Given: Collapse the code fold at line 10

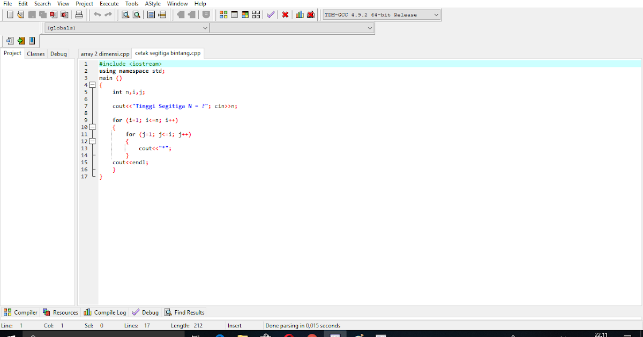Looking at the screenshot, I should tap(92, 127).
